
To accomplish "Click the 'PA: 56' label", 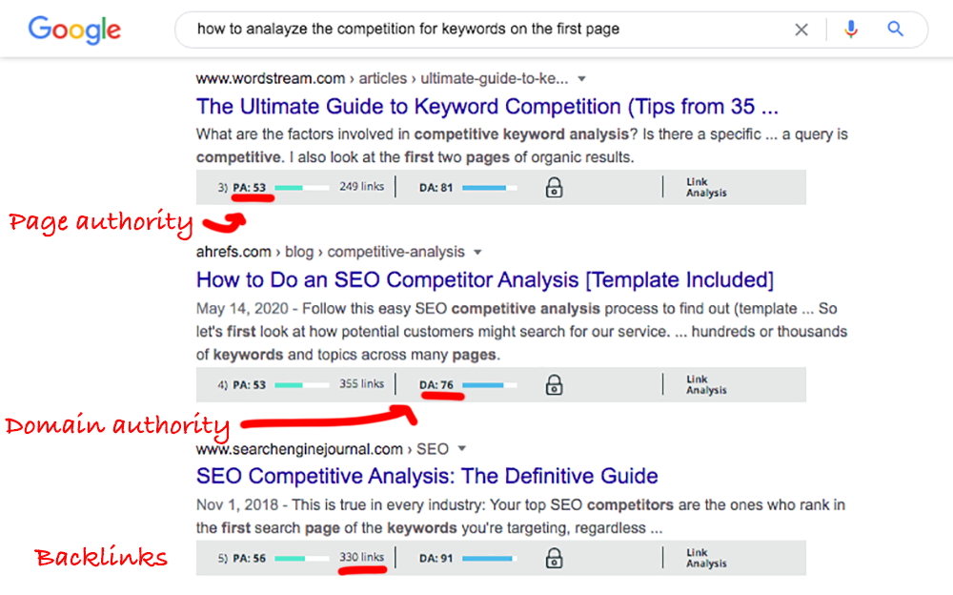I will 249,559.
